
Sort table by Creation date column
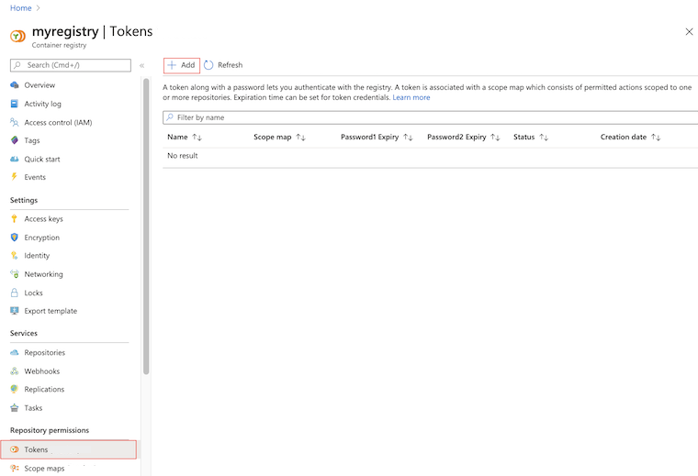click(656, 138)
